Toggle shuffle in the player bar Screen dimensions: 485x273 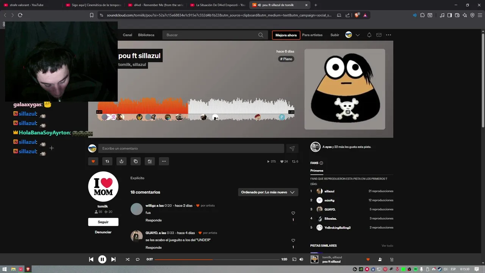tap(127, 259)
